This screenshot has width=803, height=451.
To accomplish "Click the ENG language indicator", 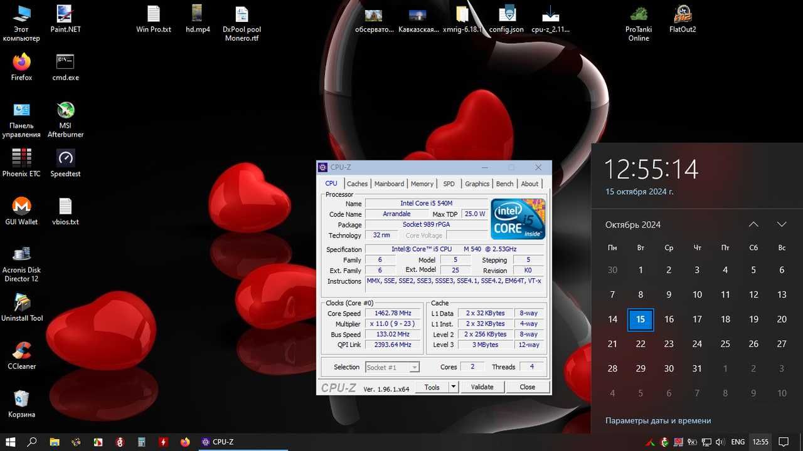I will point(738,442).
